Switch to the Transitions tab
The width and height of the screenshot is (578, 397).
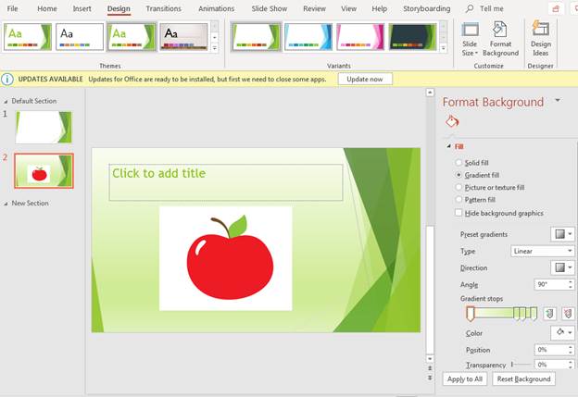click(163, 8)
